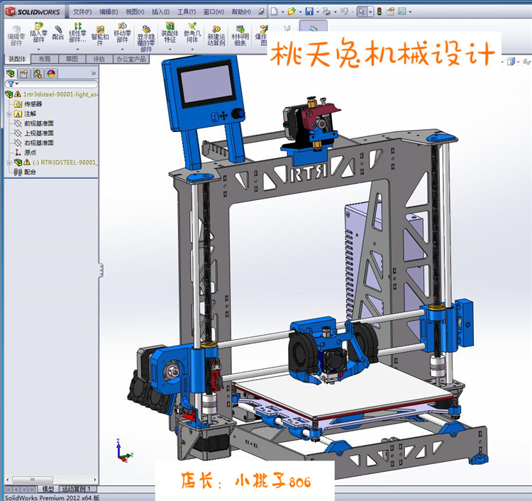The width and height of the screenshot is (532, 501).
Task: Click the Print icon
Action: pyautogui.click(x=326, y=11)
